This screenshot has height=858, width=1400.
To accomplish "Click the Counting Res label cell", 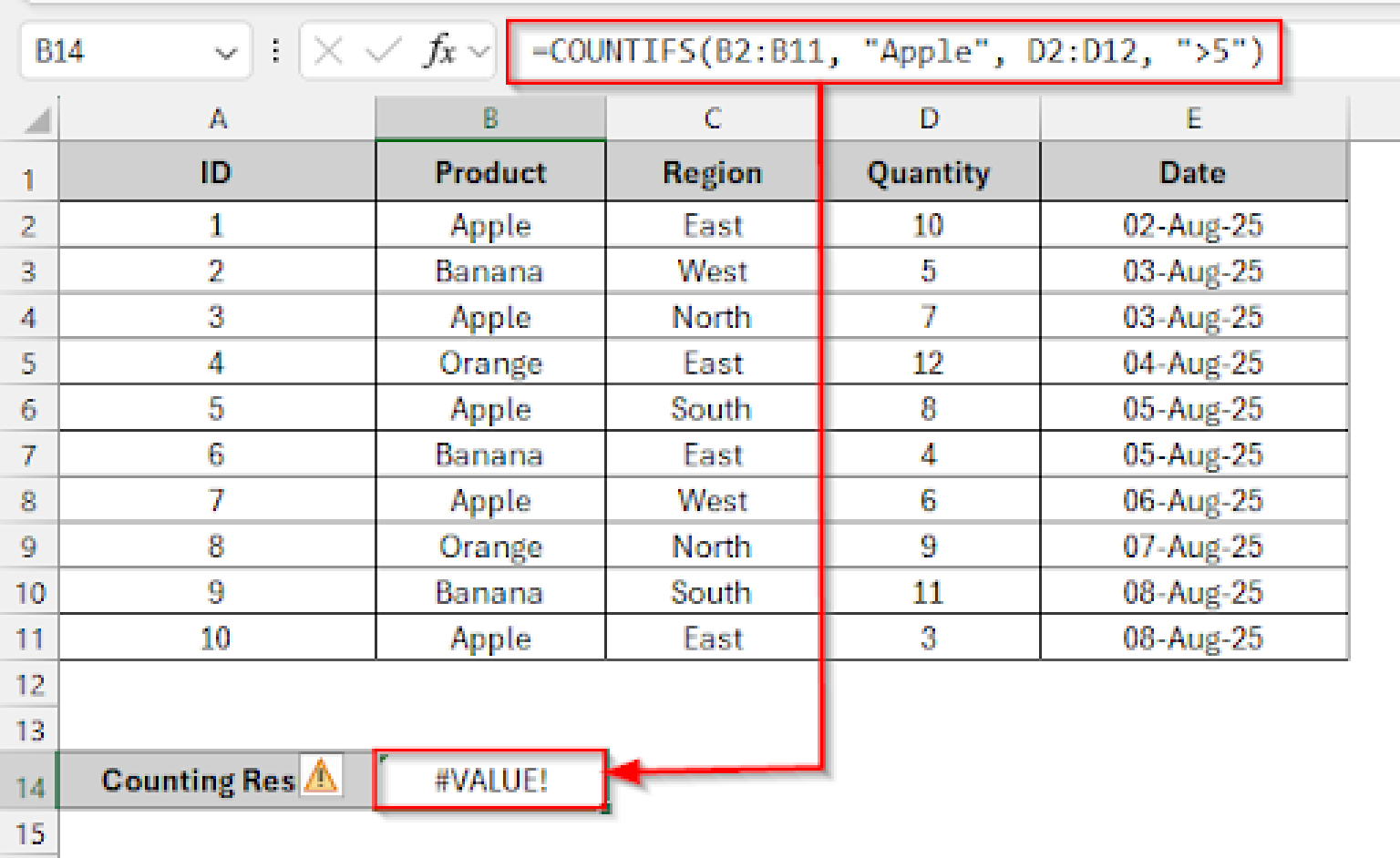I will [217, 780].
